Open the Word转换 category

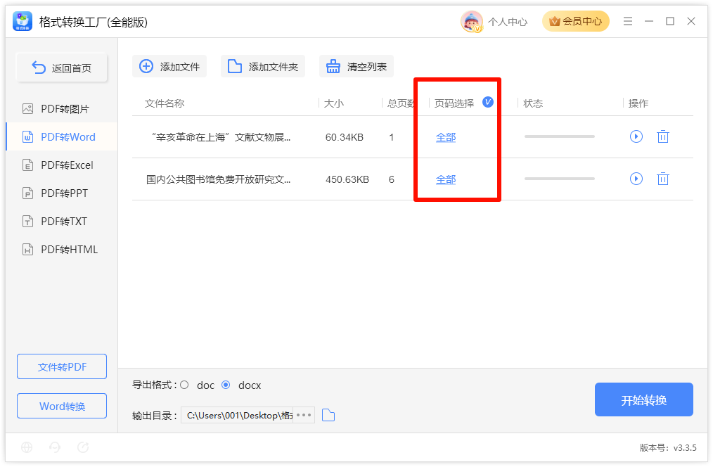point(62,406)
